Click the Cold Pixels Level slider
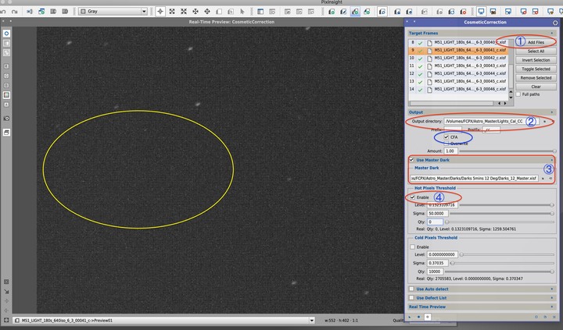The height and width of the screenshot is (330, 563). click(x=507, y=254)
